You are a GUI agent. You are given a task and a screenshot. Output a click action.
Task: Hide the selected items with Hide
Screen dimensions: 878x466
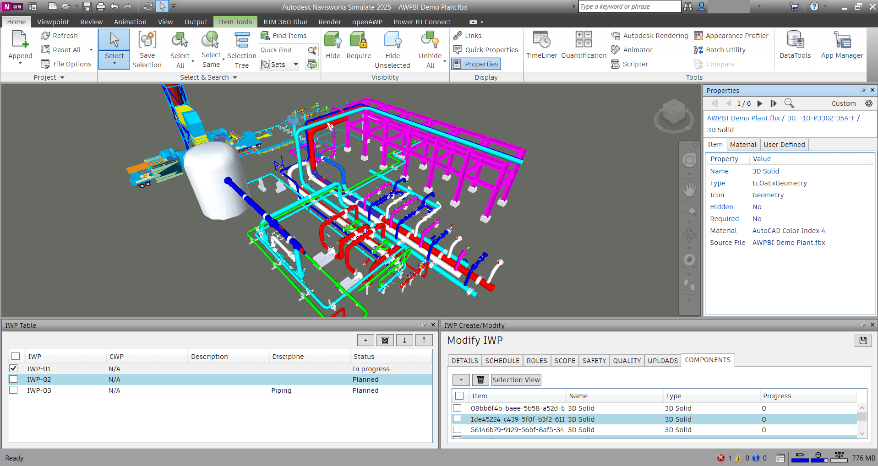click(x=333, y=45)
